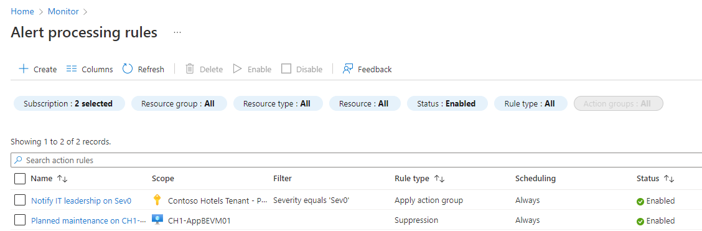This screenshot has width=702, height=231.
Task: Open the Rule type filter pill
Action: tap(530, 103)
